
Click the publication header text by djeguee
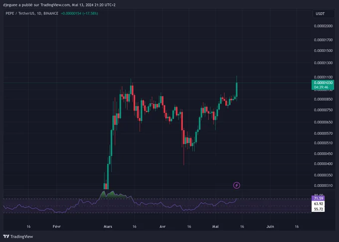(x=59, y=5)
